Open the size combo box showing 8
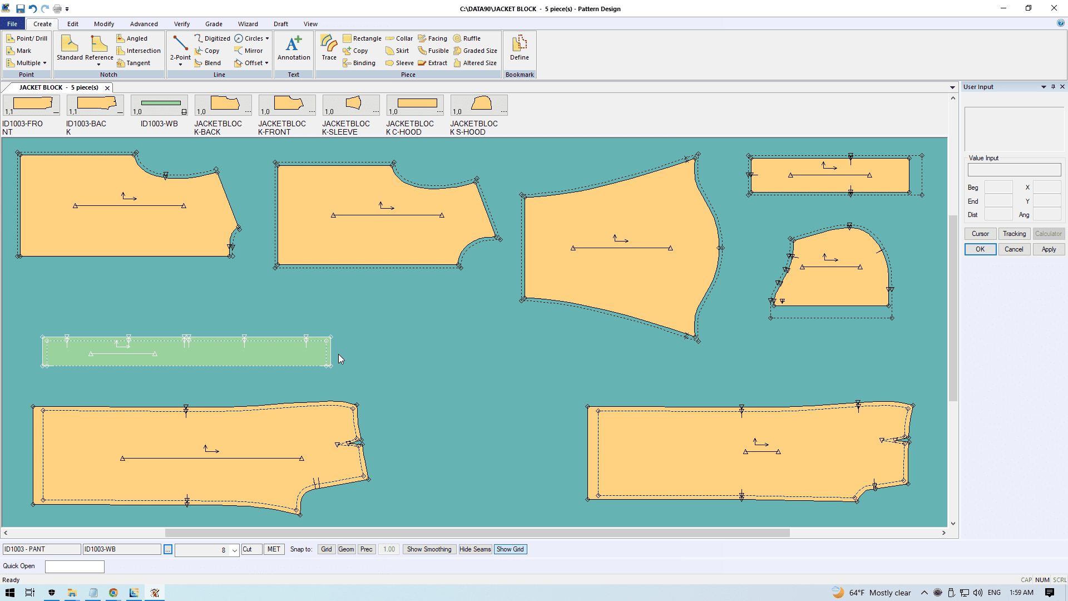The width and height of the screenshot is (1068, 601). (235, 550)
